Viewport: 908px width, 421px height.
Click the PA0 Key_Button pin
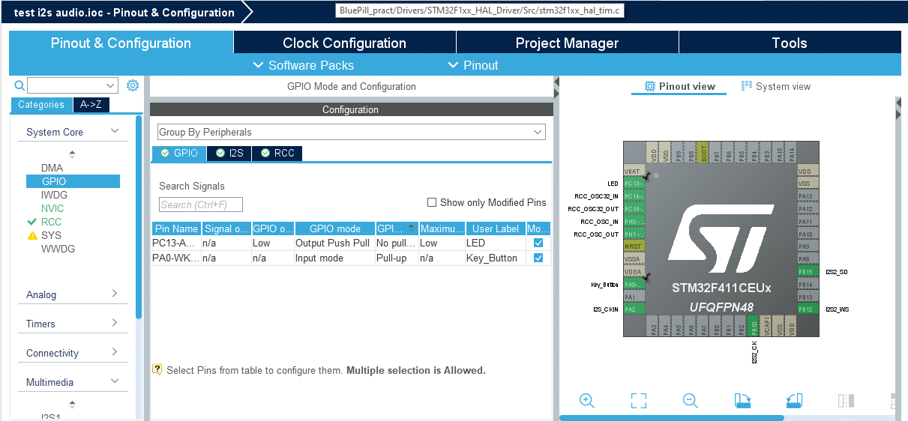point(634,285)
